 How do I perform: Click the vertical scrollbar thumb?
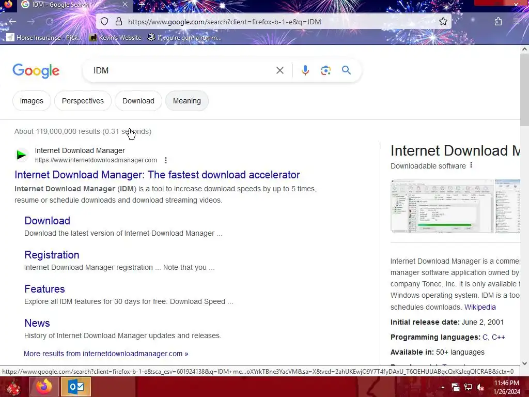pyautogui.click(x=524, y=89)
